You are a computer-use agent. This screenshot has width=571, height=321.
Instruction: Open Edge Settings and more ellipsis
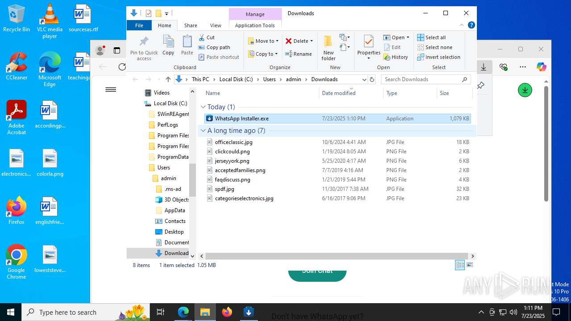[x=523, y=67]
